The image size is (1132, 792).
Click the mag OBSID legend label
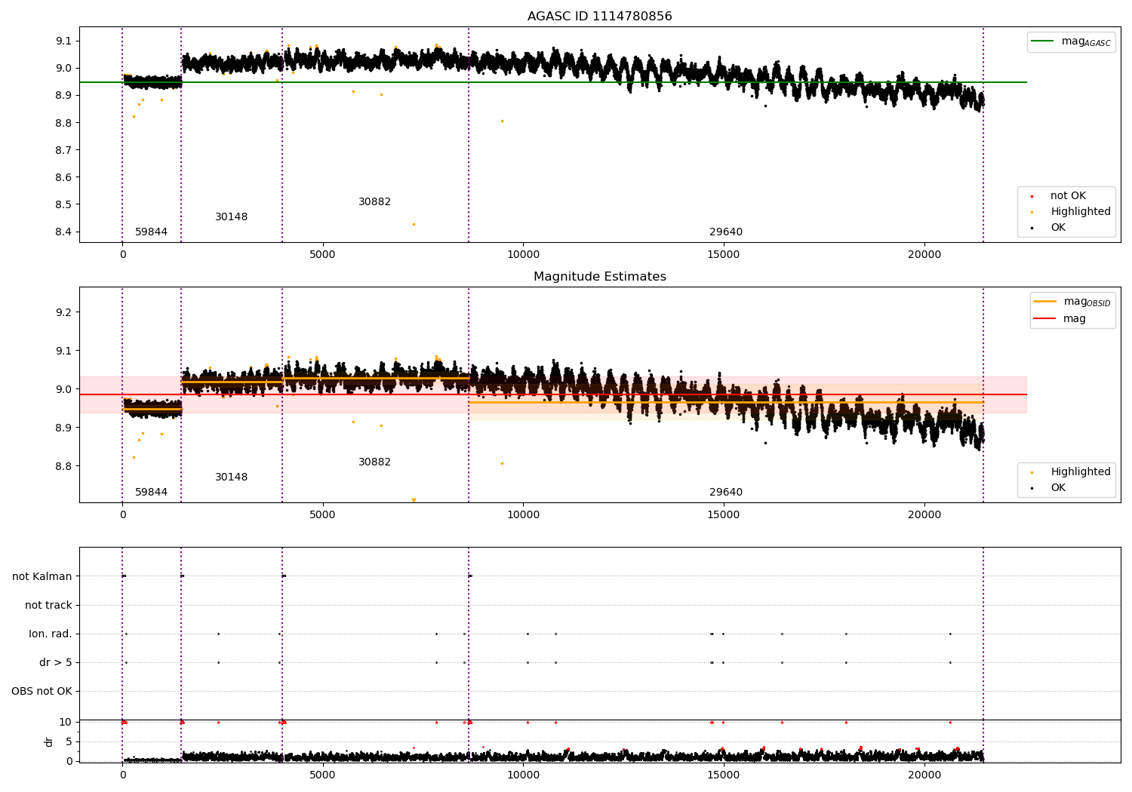pyautogui.click(x=1087, y=302)
